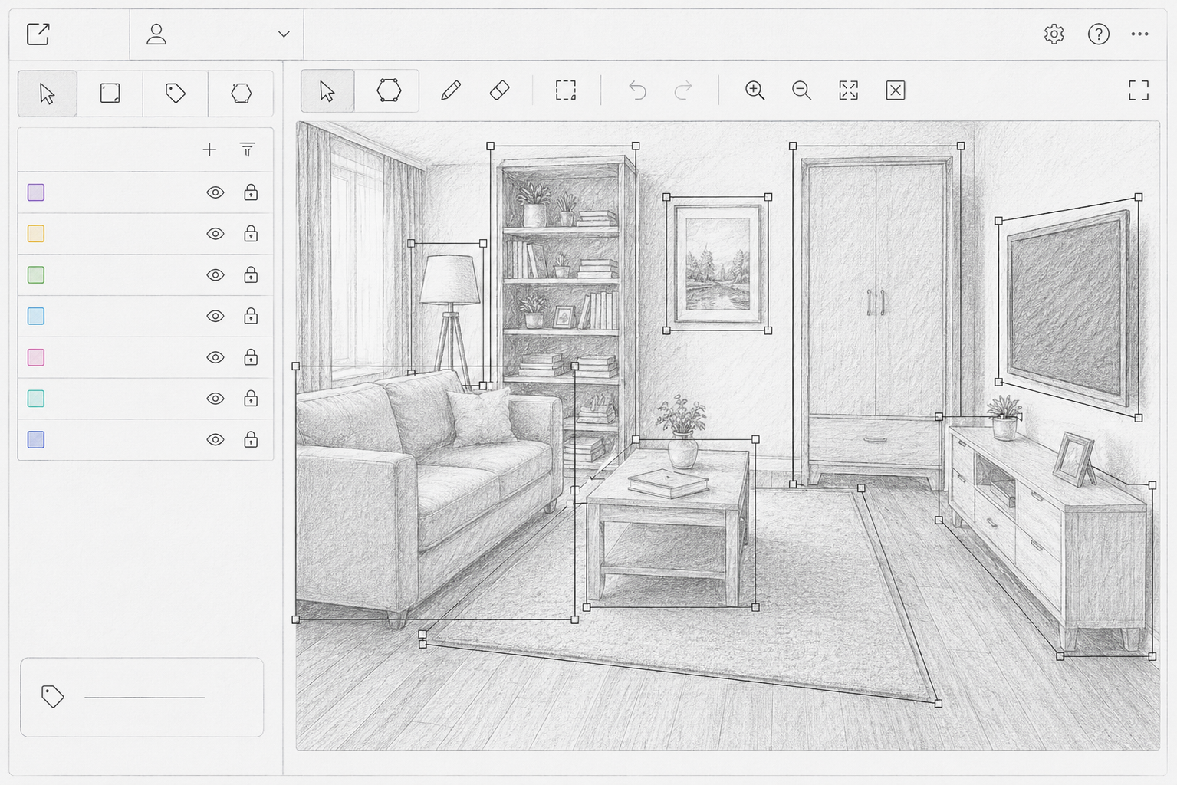Click the yellow label color swatch

coord(36,234)
